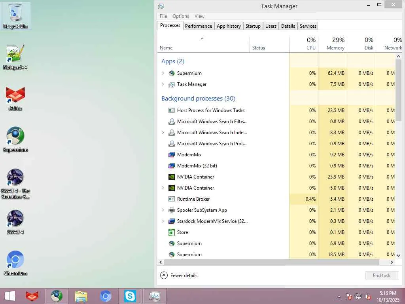Click the Runtime Broker process icon
Image resolution: width=405 pixels, height=304 pixels.
(172, 199)
